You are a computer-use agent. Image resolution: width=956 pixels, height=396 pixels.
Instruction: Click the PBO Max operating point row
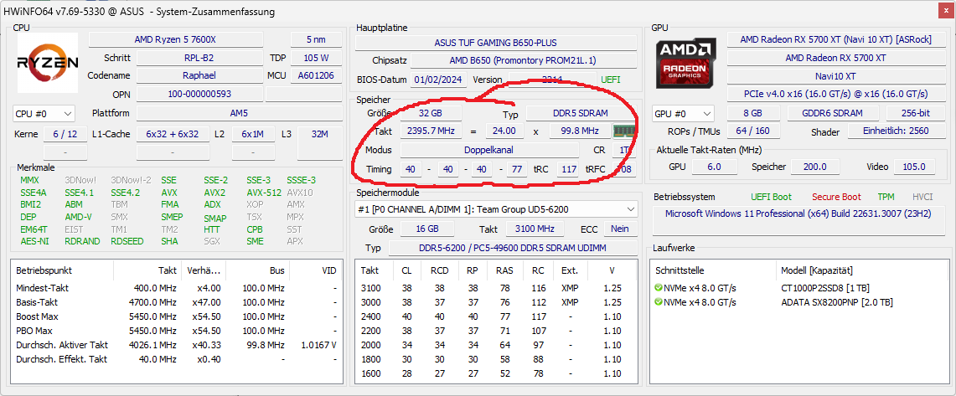point(176,331)
